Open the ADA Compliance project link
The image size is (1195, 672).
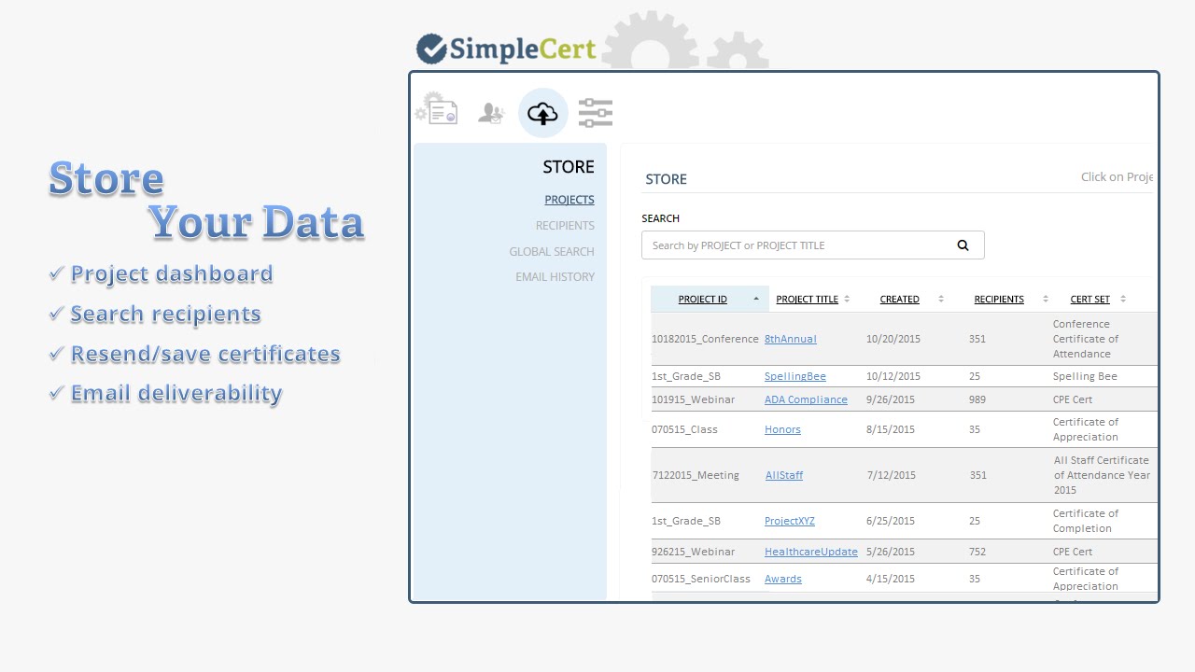point(806,399)
